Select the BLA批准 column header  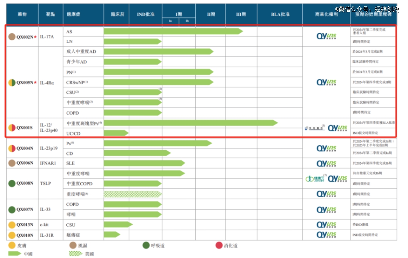click(280, 14)
